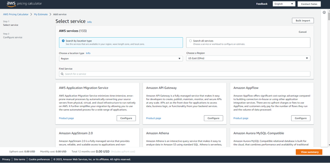Go to My Estimate breadcrumb
The image size is (330, 163).
pos(41,14)
